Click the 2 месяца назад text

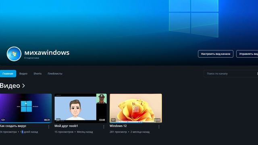140,132
